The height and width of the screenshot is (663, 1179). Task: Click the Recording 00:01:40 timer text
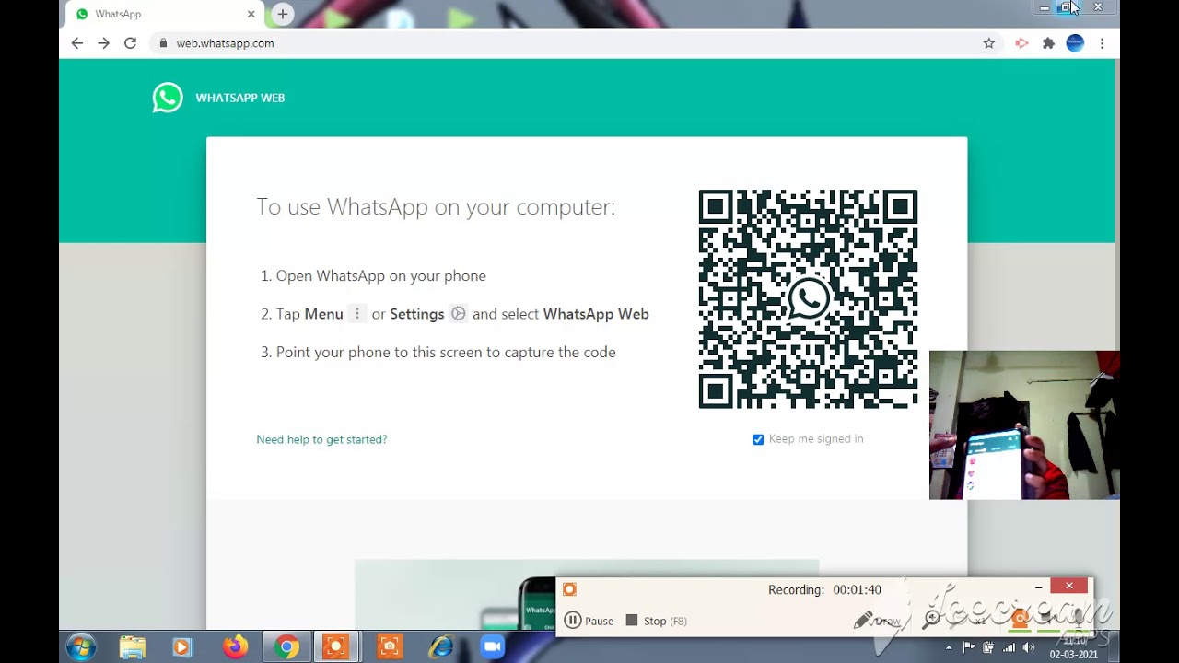tap(824, 589)
